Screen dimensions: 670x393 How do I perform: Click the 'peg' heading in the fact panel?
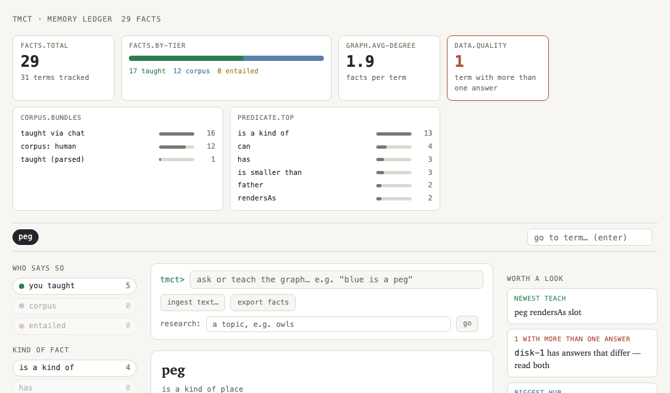pyautogui.click(x=173, y=370)
